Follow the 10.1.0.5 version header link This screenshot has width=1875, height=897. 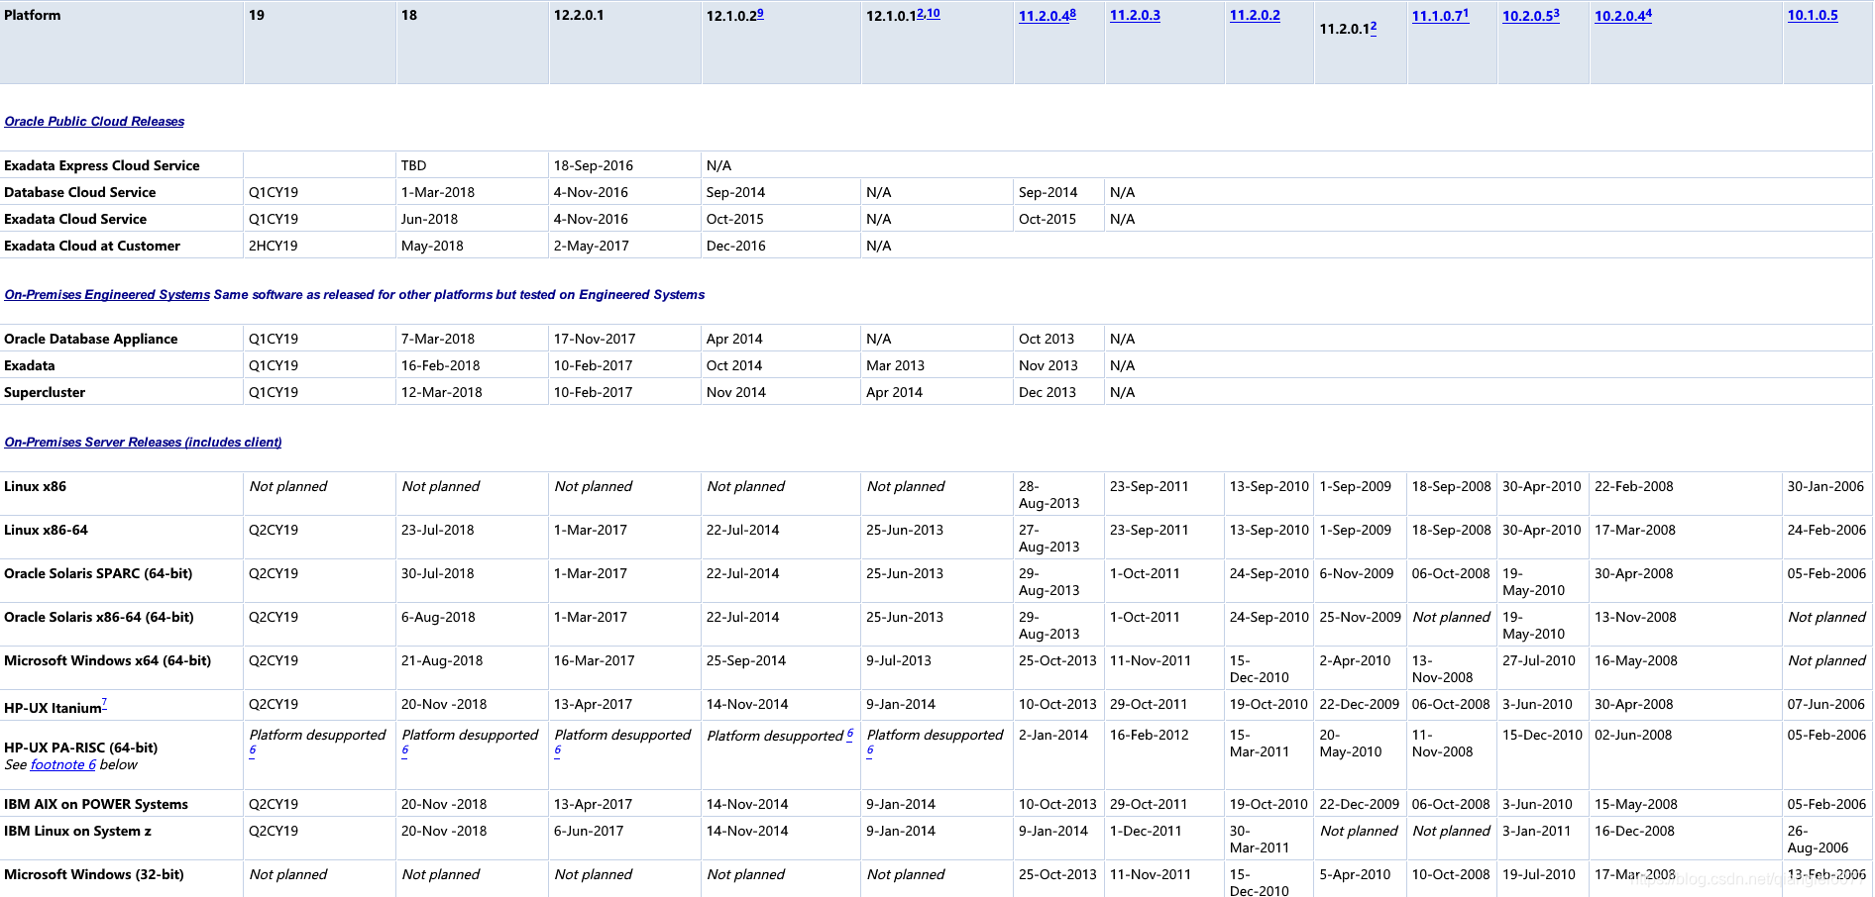click(1813, 16)
